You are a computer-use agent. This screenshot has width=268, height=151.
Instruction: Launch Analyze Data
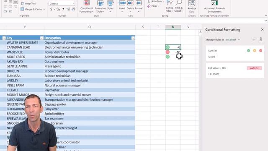pyautogui.click(x=192, y=7)
